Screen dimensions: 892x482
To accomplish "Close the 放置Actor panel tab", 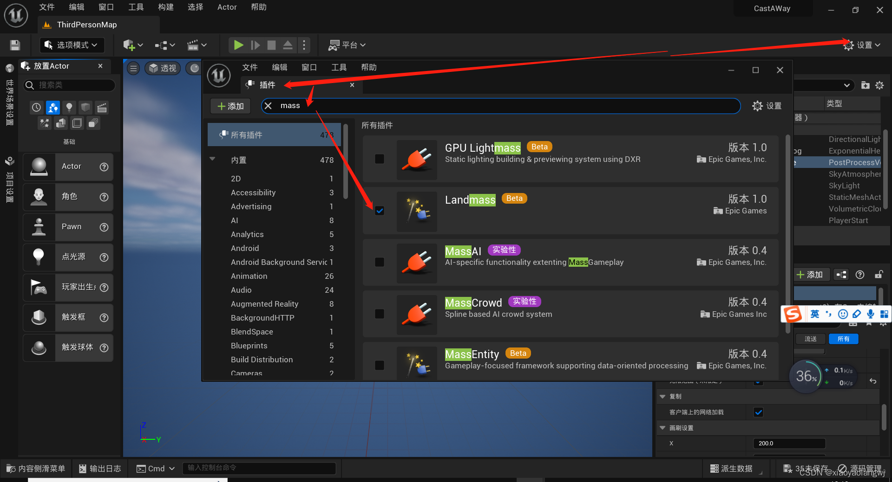I will (100, 66).
